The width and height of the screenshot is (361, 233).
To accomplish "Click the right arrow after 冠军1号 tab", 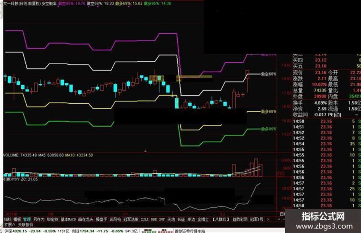I will [x=268, y=219].
